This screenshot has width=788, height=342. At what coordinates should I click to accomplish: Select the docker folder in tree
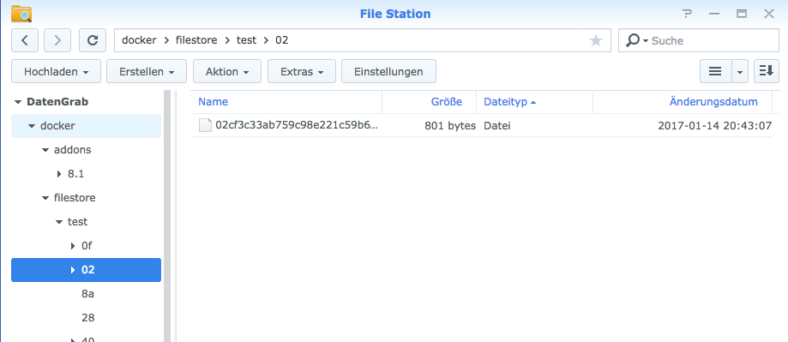coord(57,126)
